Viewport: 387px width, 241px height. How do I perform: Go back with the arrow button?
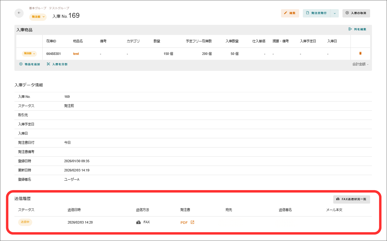[x=19, y=13]
